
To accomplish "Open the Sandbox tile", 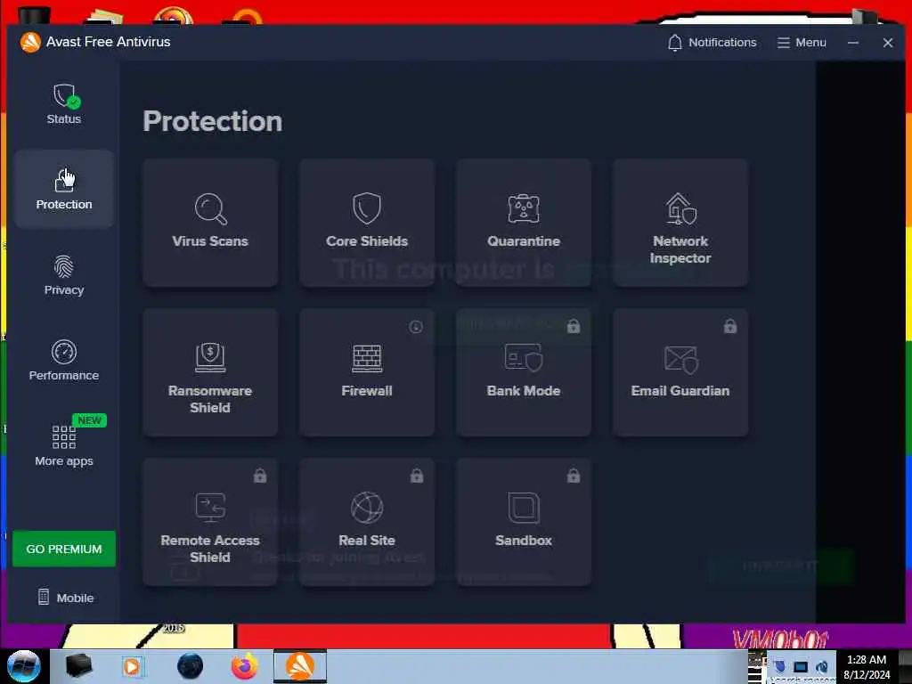I will click(524, 522).
